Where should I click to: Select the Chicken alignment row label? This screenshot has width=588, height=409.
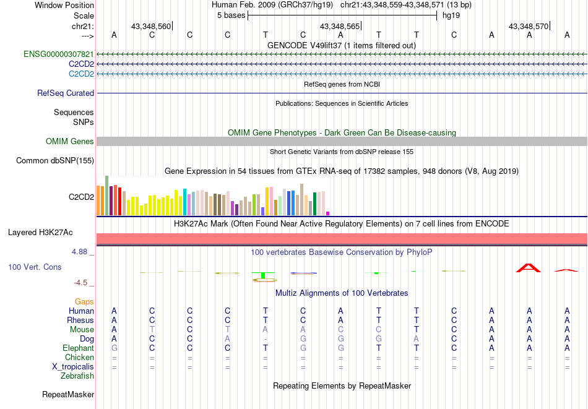pos(79,358)
